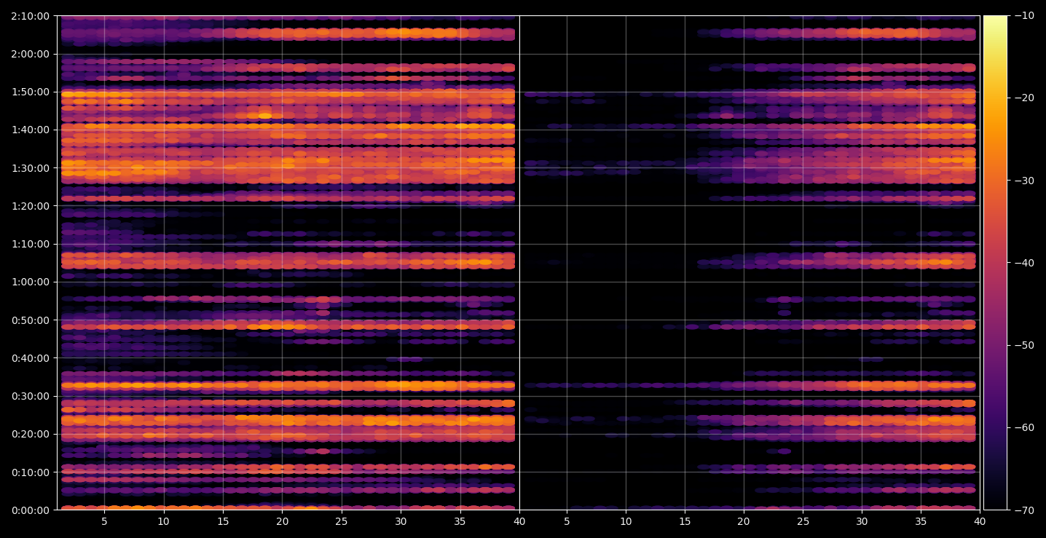Screen dimensions: 1046x538
Task: Click x-axis tick 10 of the left panel
Action: pyautogui.click(x=164, y=521)
